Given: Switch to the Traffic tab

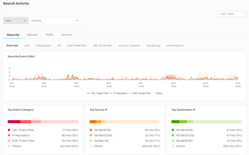Looking at the screenshot, I should (x=50, y=35).
